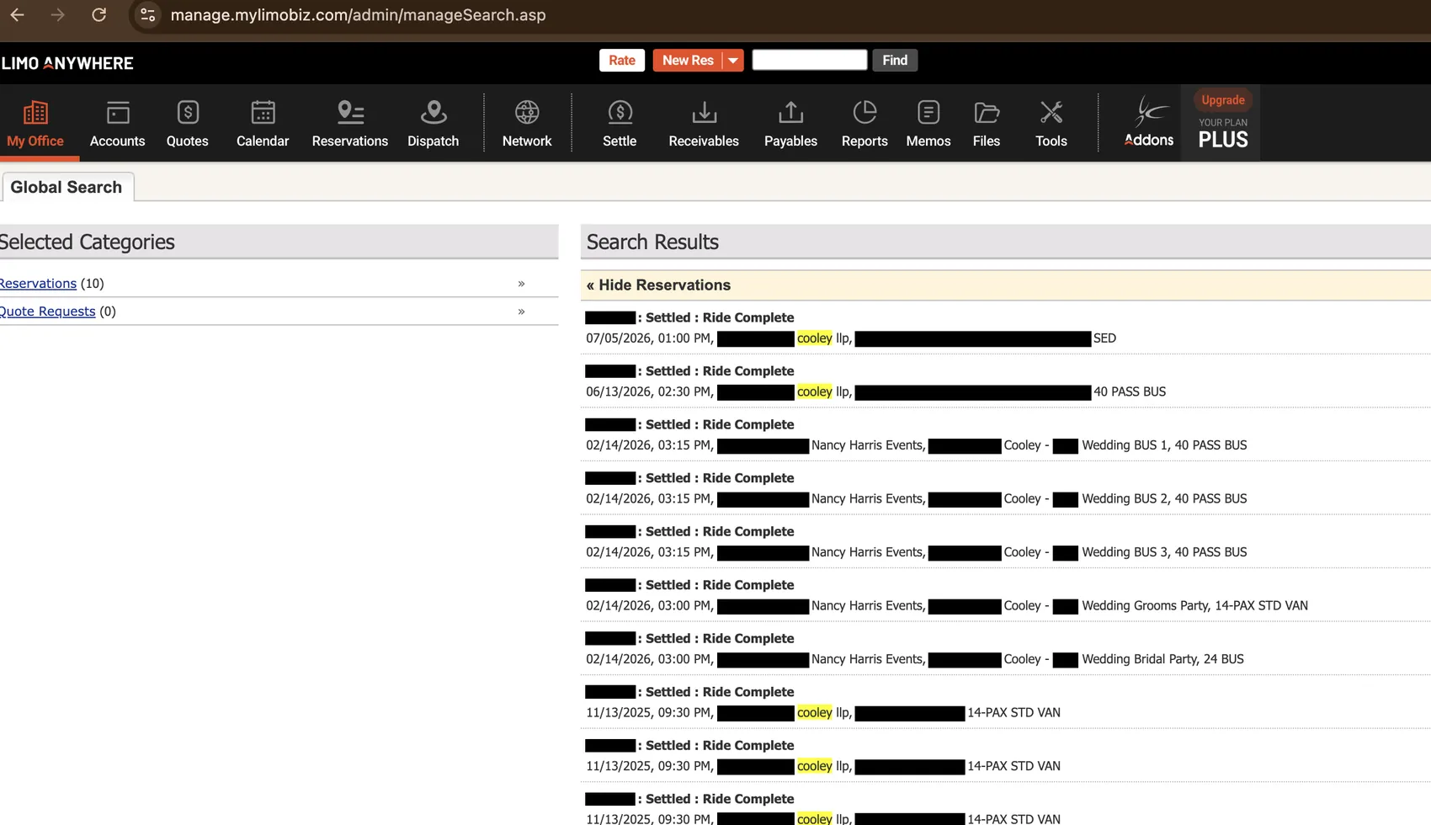The image size is (1431, 825).
Task: Open the Wedding Grooms Party reservation
Action: (1006, 595)
